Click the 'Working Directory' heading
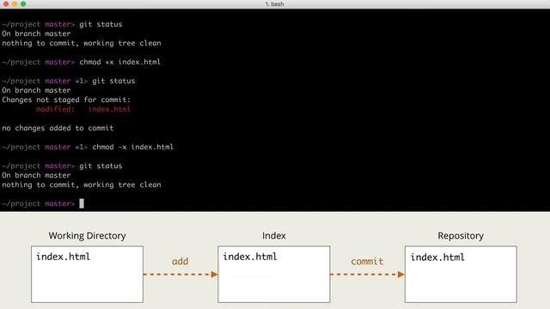550x309 pixels. click(x=87, y=236)
